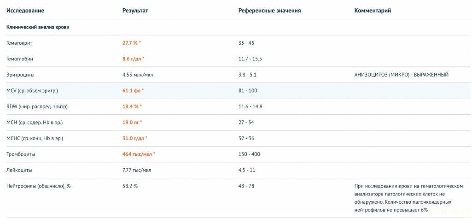
Task: Click the flagged MCV result 61.1 фл
Action: (x=133, y=91)
